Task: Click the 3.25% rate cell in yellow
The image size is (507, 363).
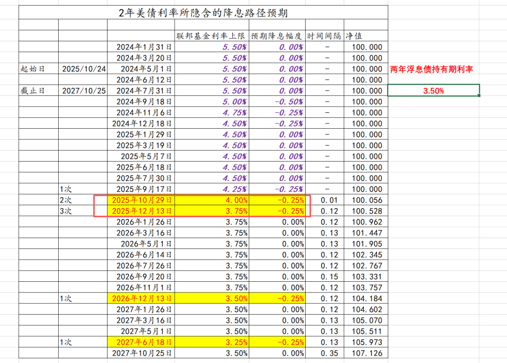Action: (212, 342)
